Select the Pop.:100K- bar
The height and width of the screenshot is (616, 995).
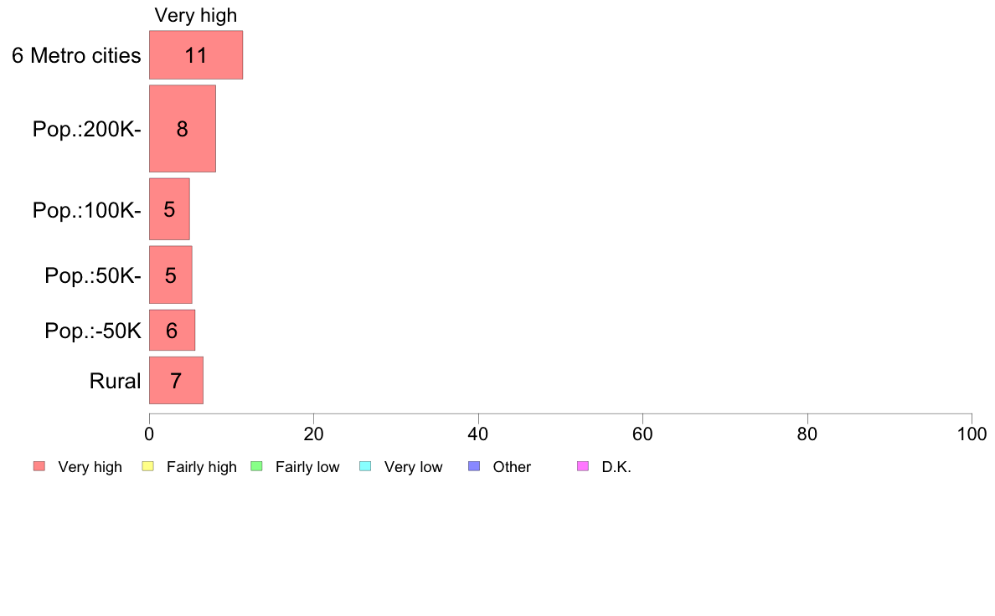point(169,209)
